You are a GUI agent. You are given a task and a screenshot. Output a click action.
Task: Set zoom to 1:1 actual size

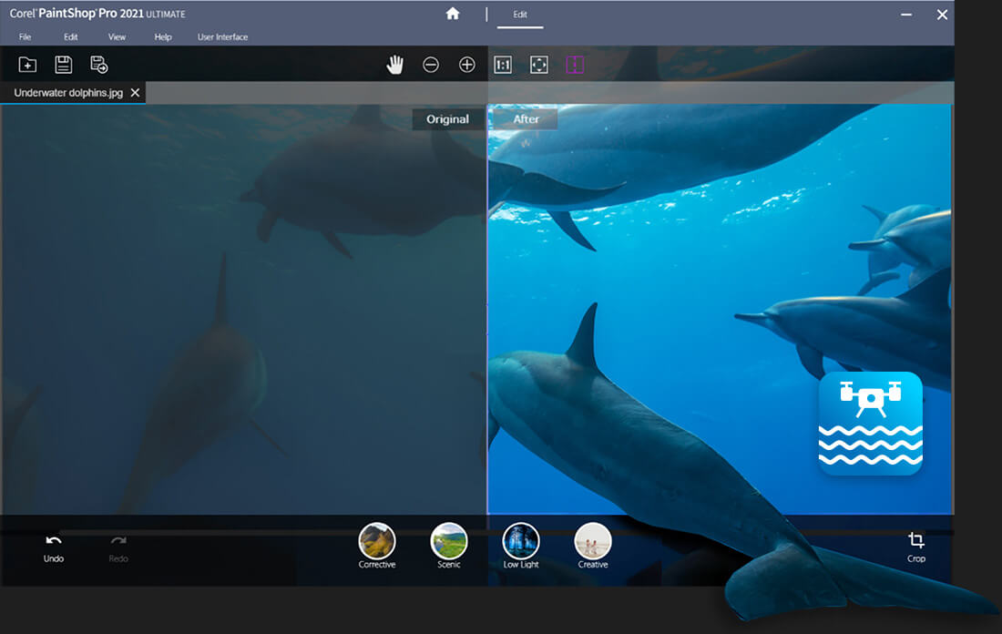pyautogui.click(x=503, y=65)
